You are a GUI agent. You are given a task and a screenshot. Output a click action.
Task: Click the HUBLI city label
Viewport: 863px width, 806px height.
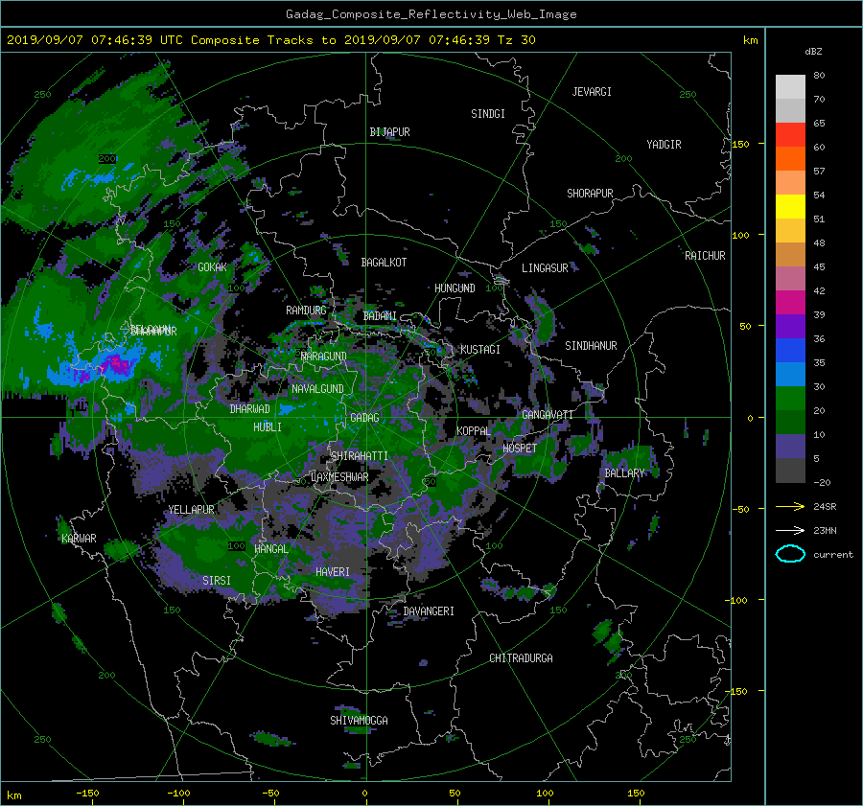click(268, 427)
